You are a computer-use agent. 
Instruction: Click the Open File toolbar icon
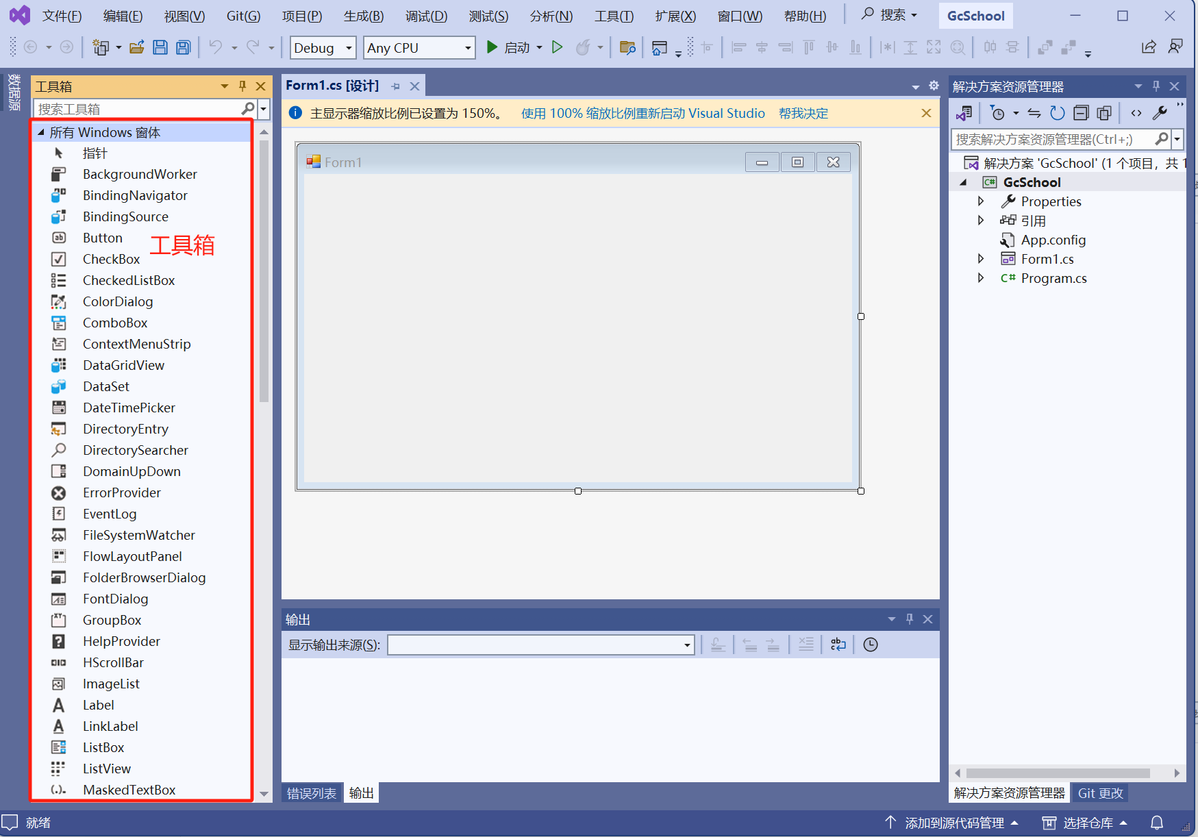tap(137, 47)
